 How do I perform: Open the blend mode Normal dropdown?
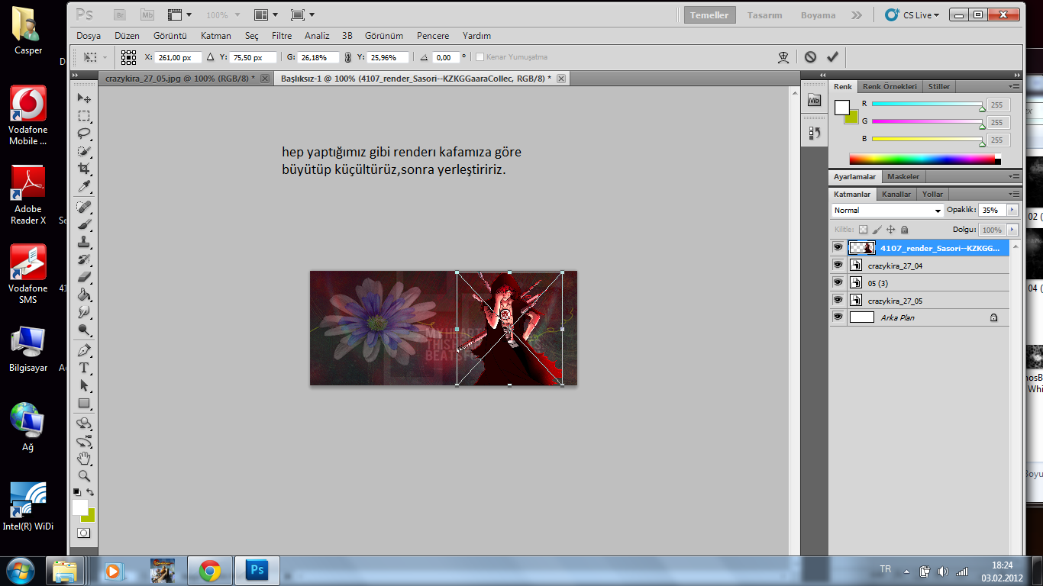coord(887,210)
